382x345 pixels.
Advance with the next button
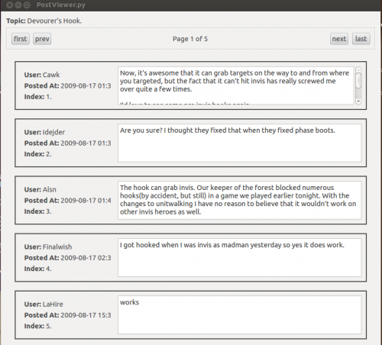(x=339, y=39)
